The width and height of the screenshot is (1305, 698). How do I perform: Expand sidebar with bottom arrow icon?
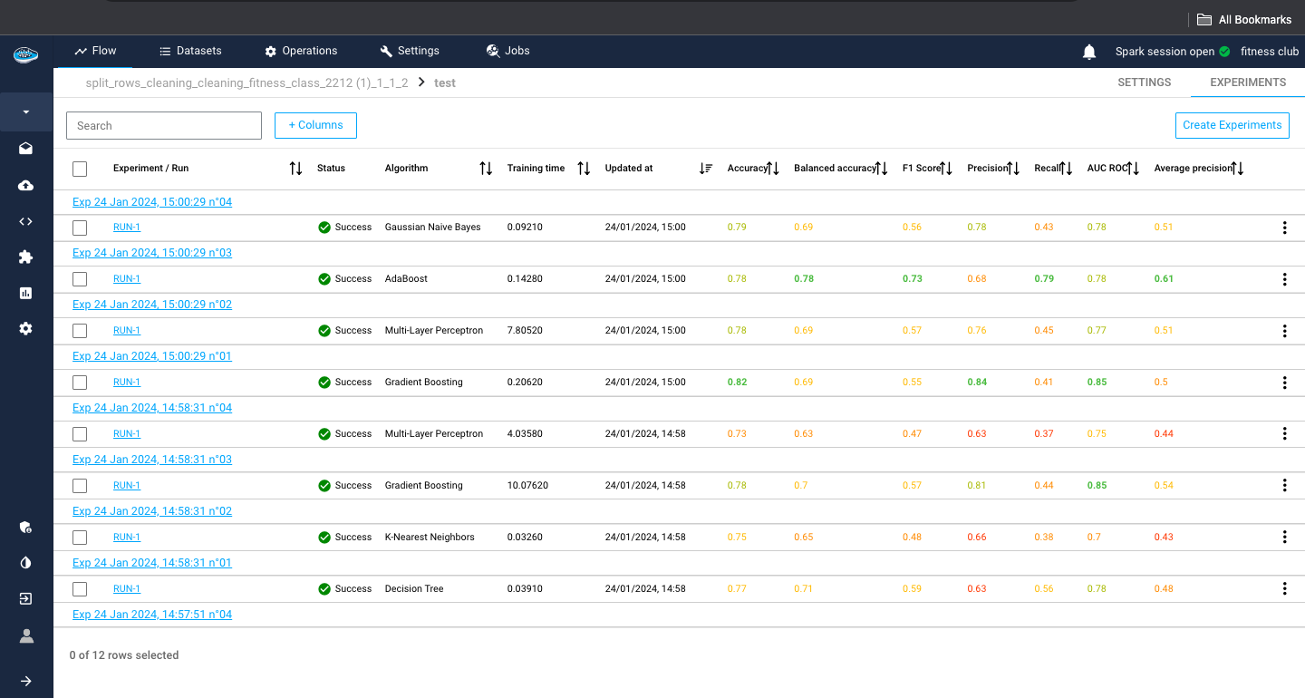pyautogui.click(x=25, y=681)
